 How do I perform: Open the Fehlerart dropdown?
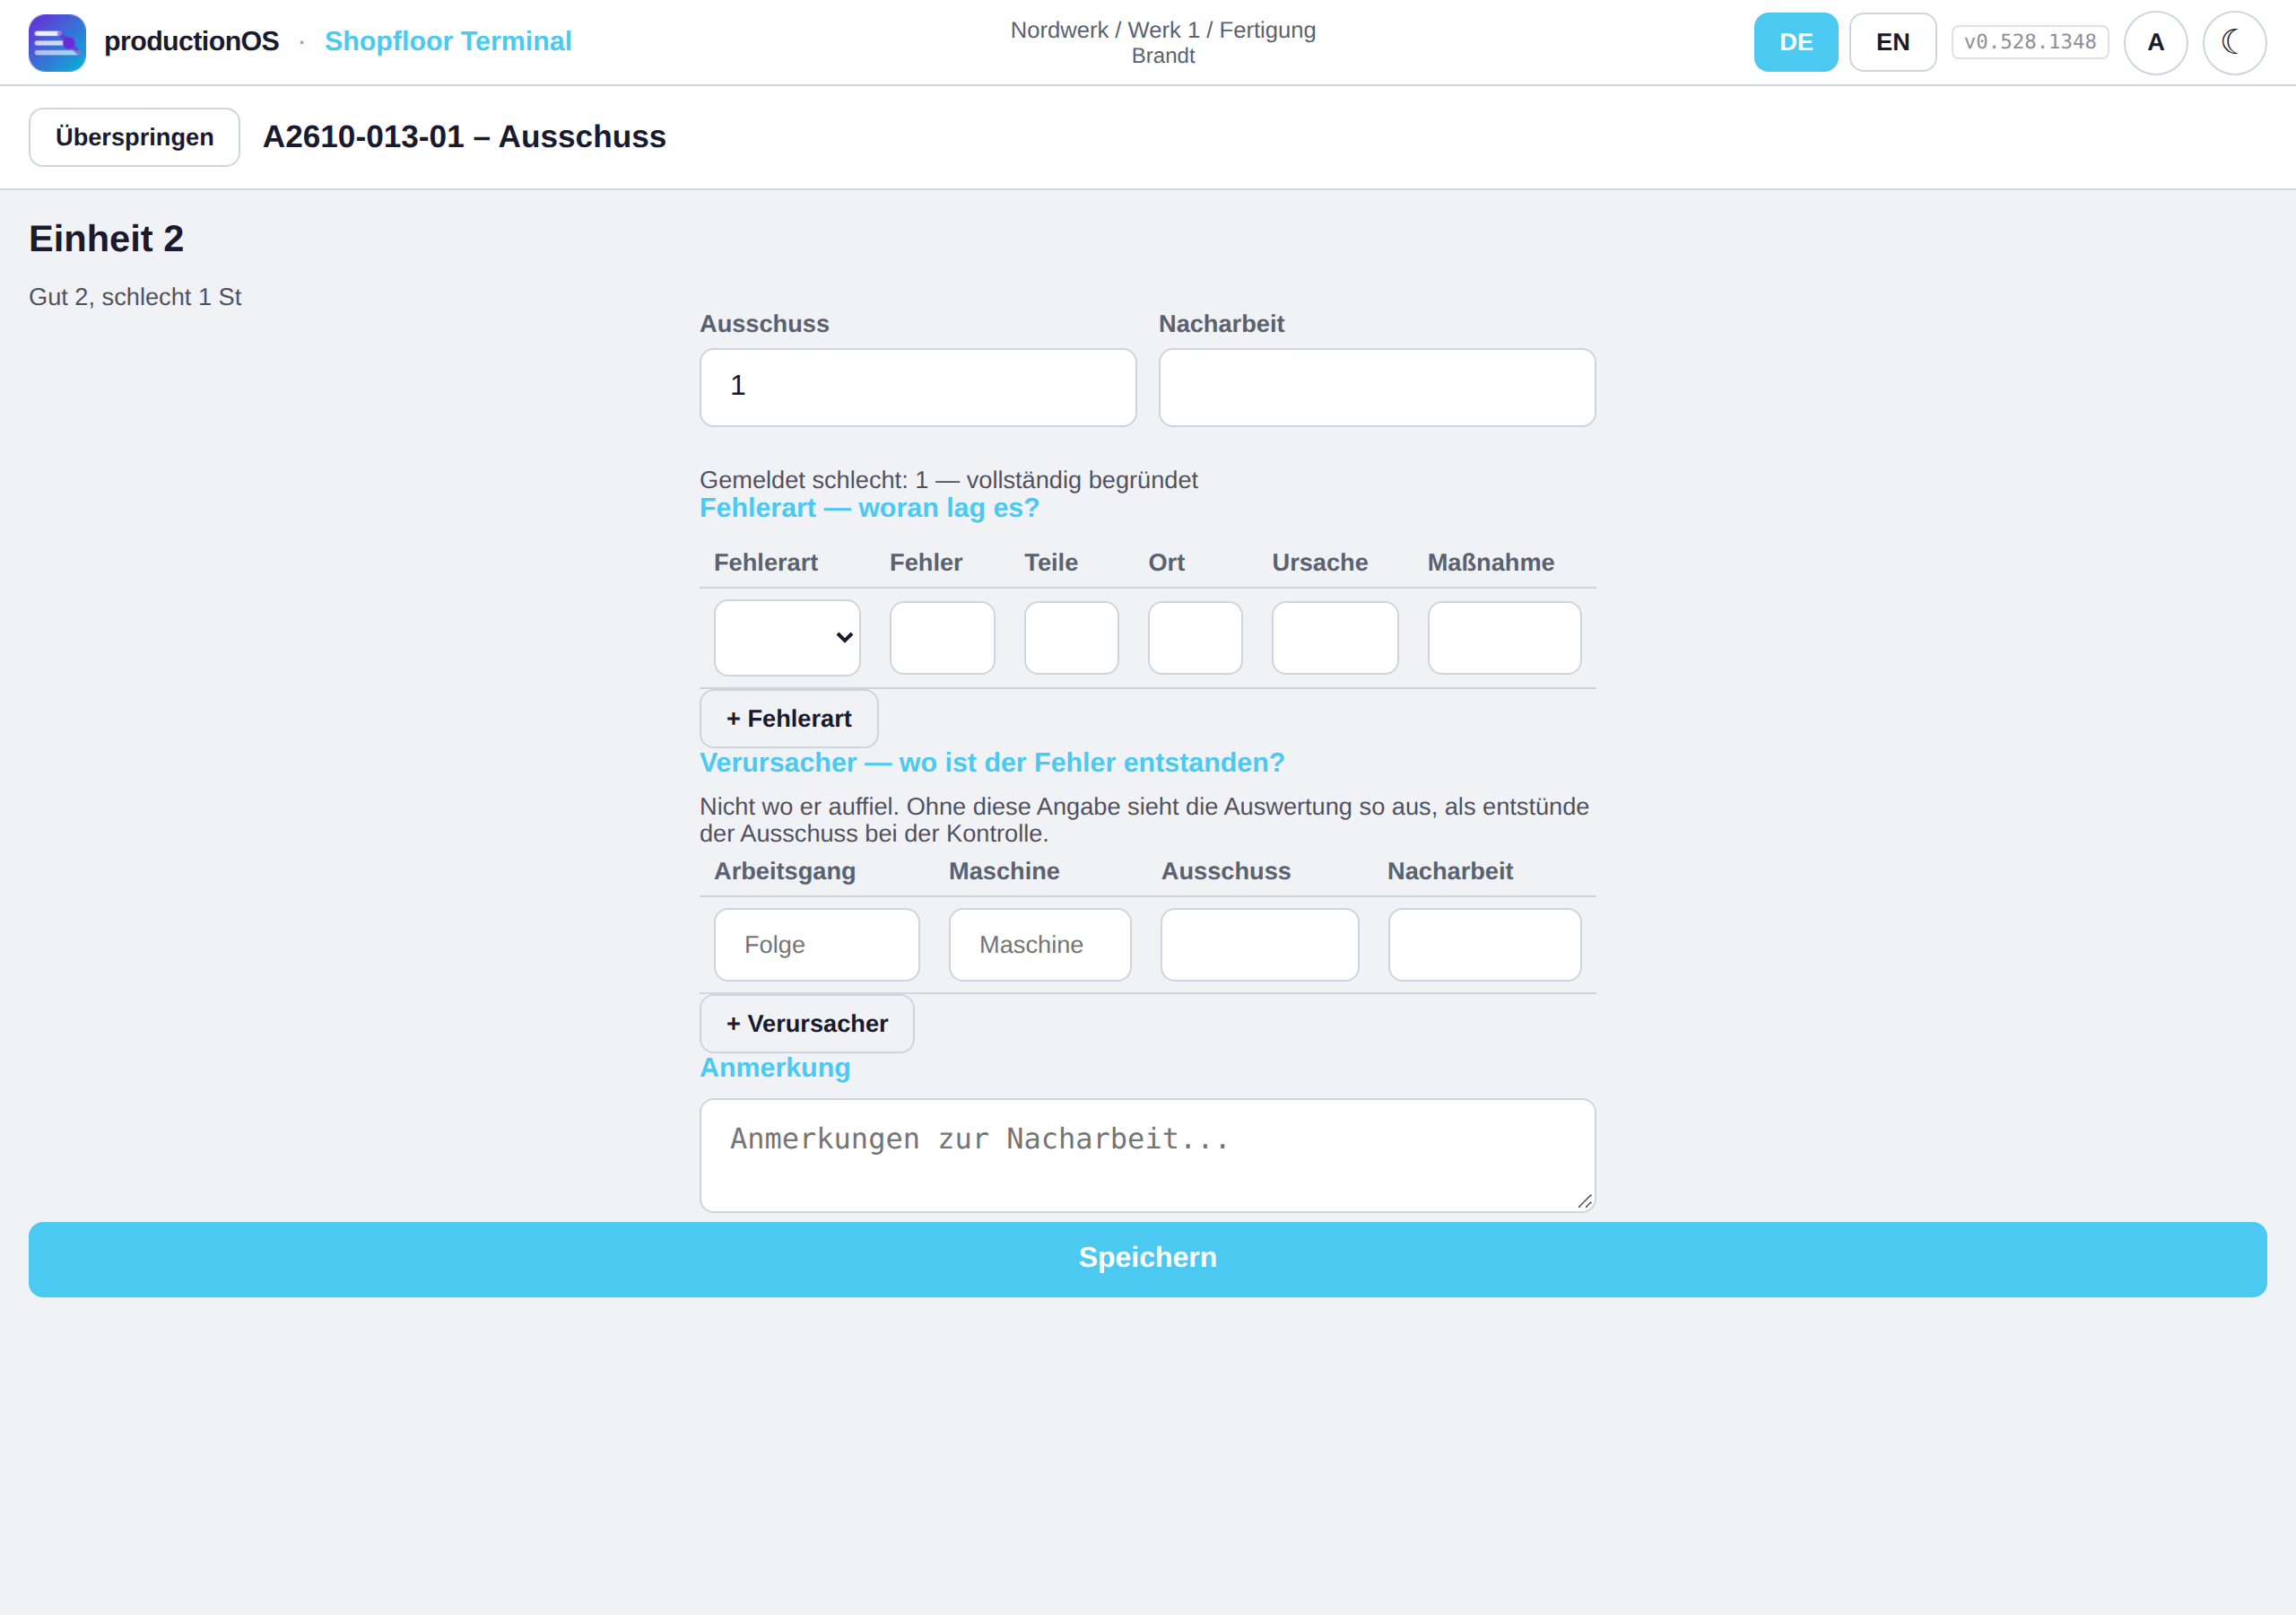pyautogui.click(x=787, y=637)
